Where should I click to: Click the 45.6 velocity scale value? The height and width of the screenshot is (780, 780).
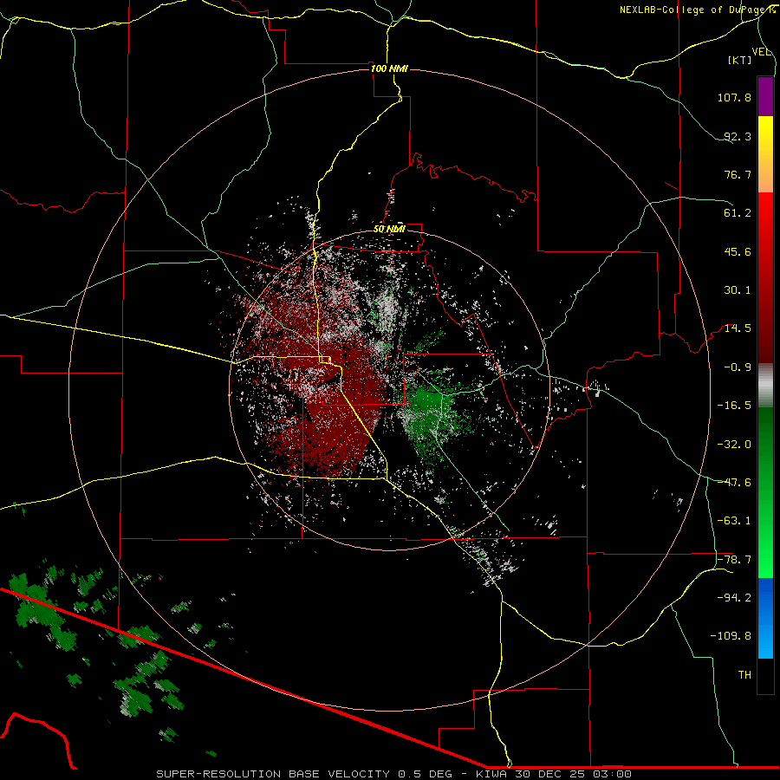point(738,251)
